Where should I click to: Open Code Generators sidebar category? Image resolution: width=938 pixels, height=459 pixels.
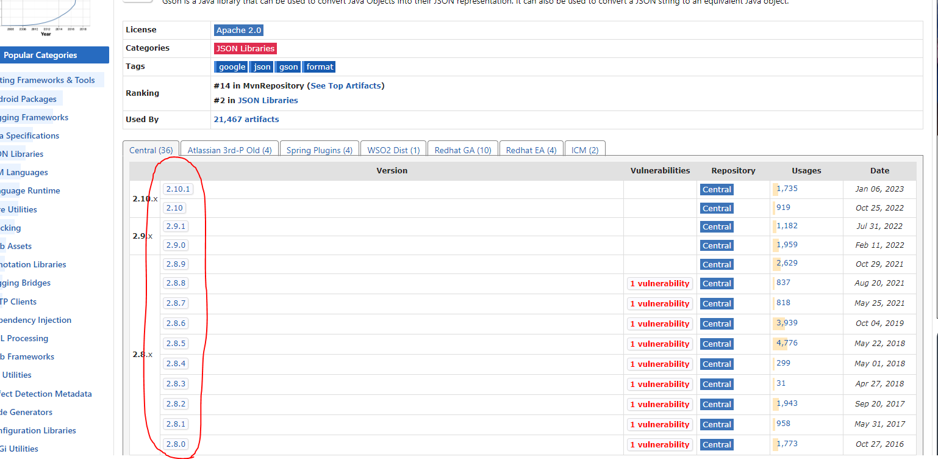26,412
